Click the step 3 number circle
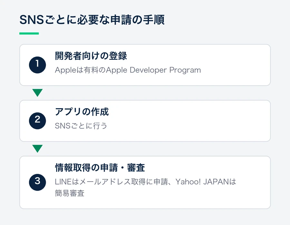This screenshot has height=225, width=290. (x=37, y=182)
